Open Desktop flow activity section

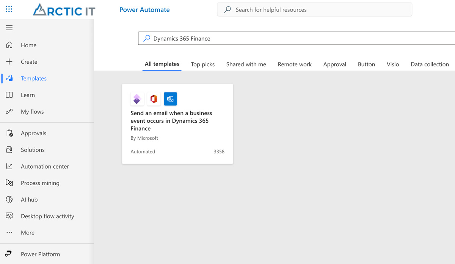point(47,216)
